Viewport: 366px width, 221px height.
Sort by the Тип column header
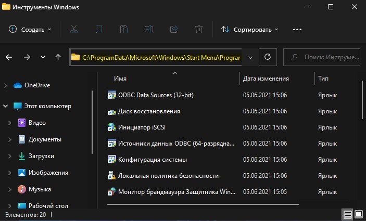pyautogui.click(x=323, y=79)
